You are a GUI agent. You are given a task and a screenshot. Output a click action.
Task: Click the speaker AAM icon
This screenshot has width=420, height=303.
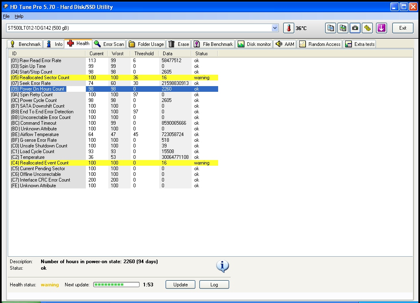pos(279,44)
